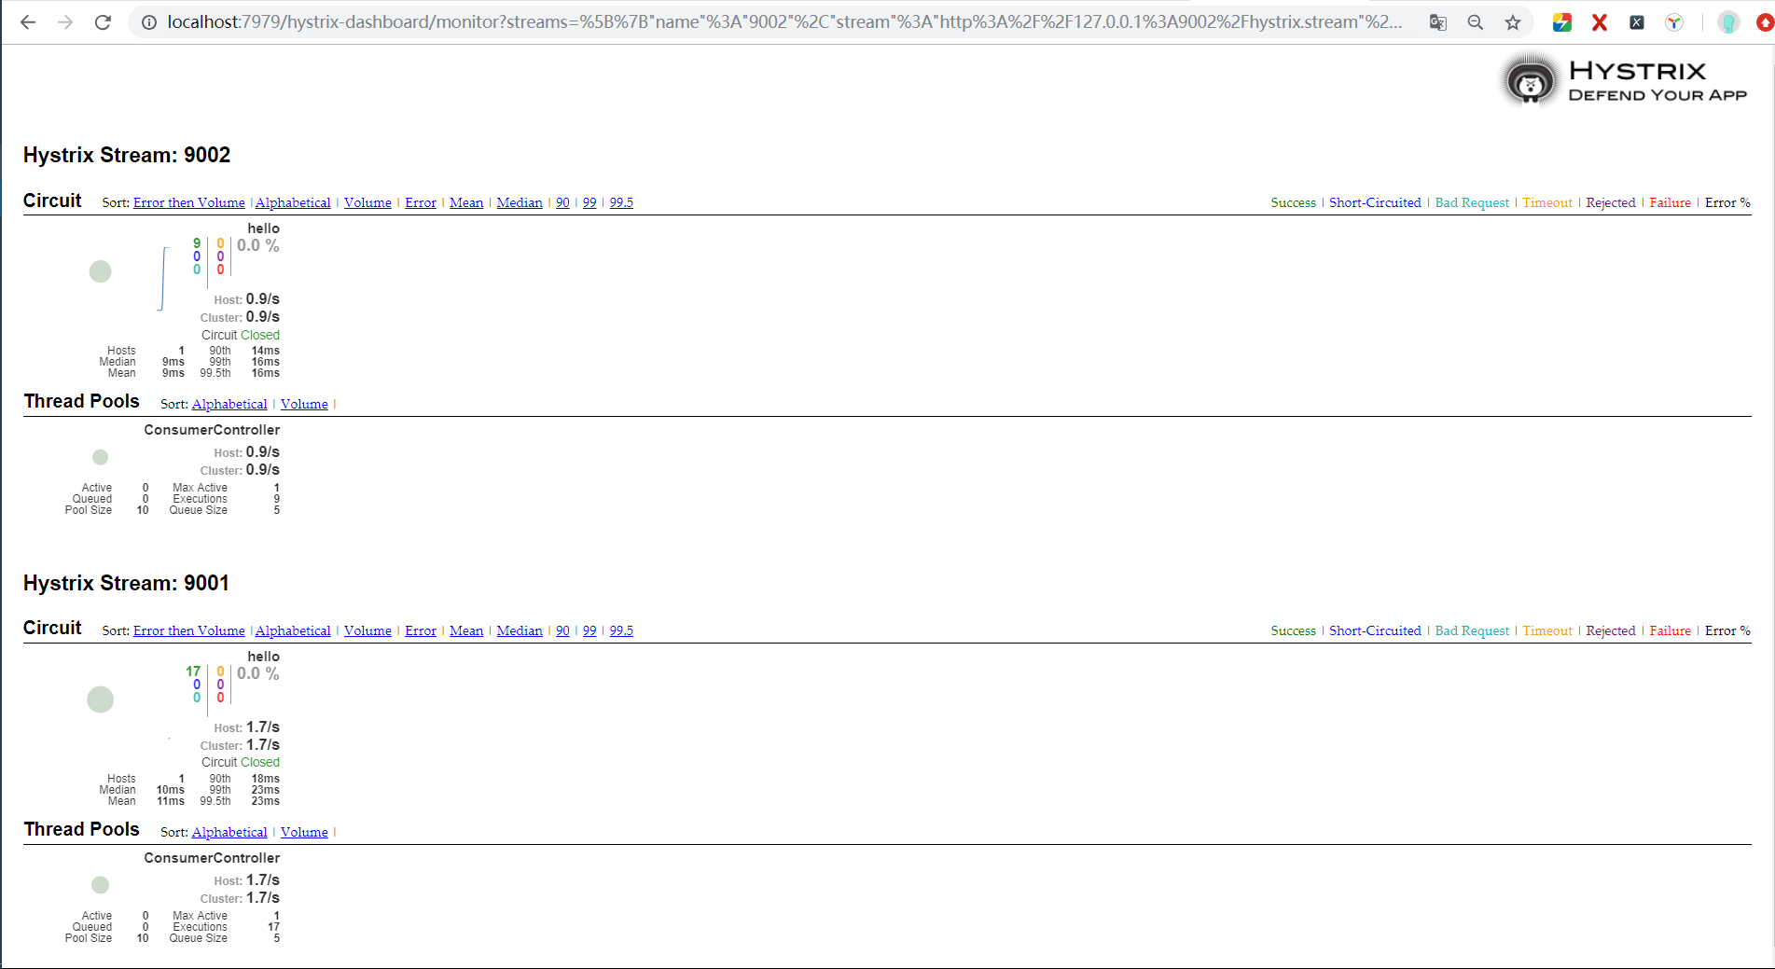Click the 9002 request rate sparkline
The width and height of the screenshot is (1775, 969).
click(164, 278)
